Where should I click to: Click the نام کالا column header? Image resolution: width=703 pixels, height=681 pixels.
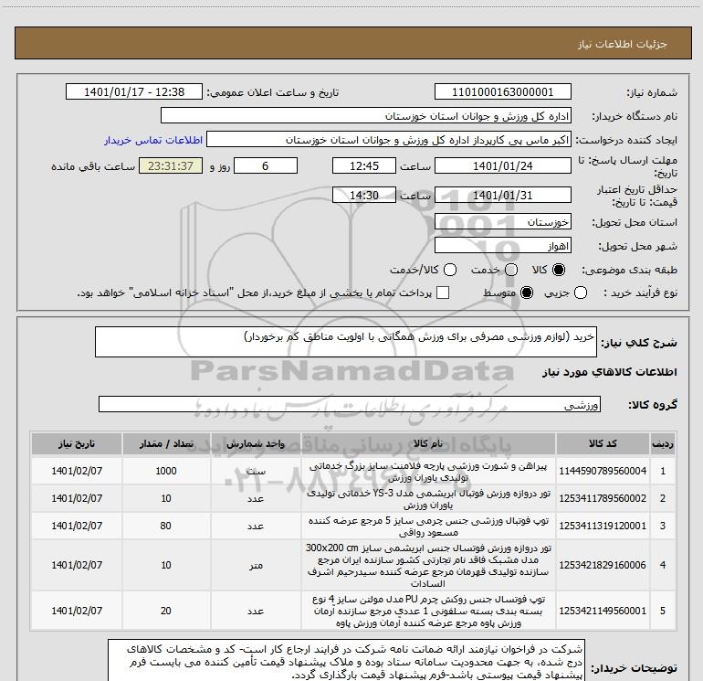point(428,444)
